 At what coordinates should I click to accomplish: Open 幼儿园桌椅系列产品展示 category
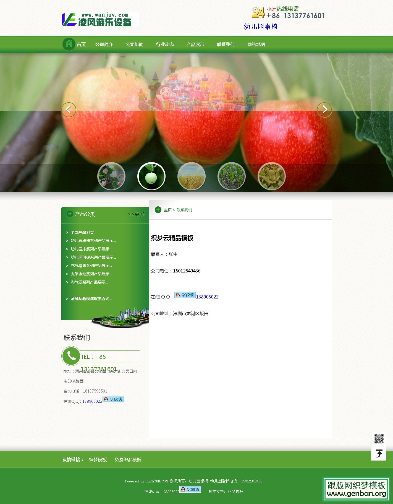pos(93,241)
